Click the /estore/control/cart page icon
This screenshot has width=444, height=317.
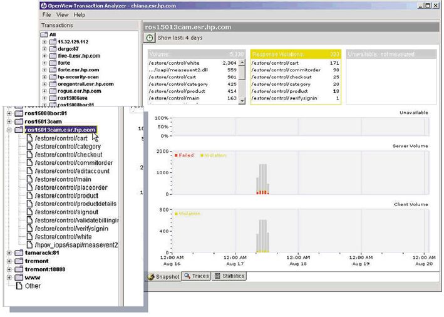tap(29, 138)
